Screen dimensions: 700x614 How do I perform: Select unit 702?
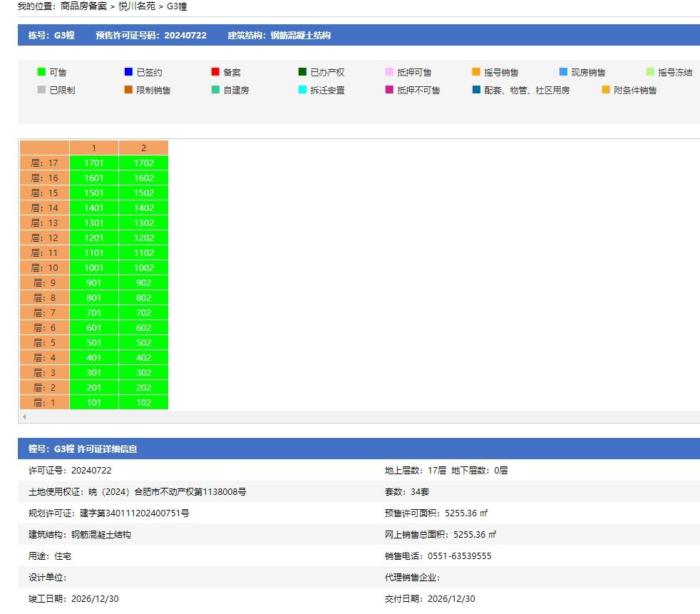click(x=144, y=312)
